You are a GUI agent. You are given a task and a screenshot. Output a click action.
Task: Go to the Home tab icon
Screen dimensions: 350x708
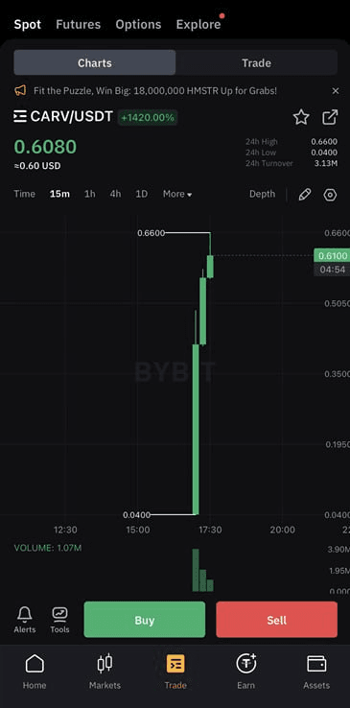pyautogui.click(x=35, y=663)
